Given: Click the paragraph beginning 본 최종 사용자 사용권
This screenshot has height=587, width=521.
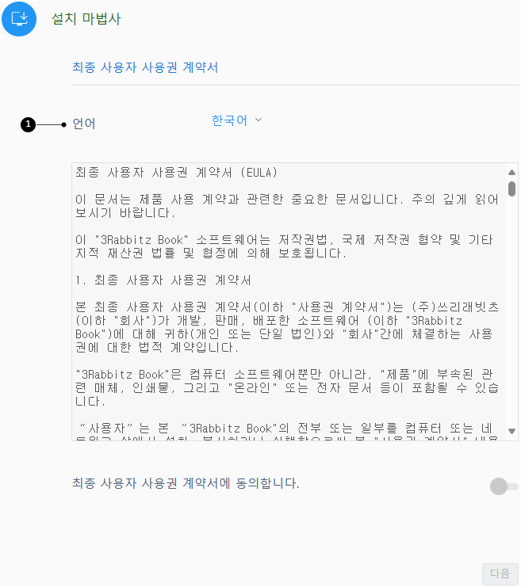Looking at the screenshot, I should tap(287, 327).
